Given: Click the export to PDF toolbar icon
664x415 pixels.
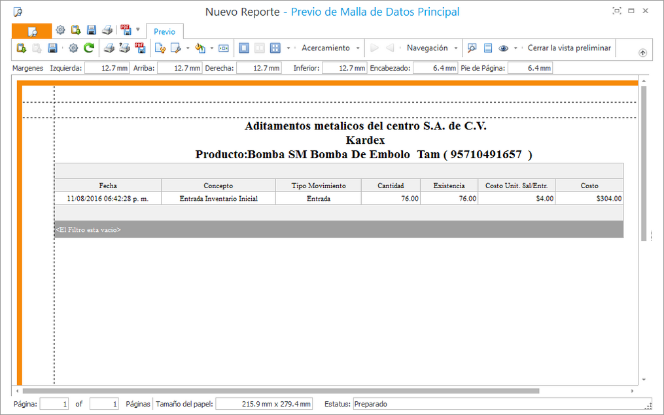Looking at the screenshot, I should click(x=140, y=48).
